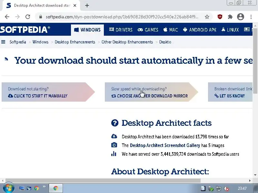Click the Chrome quick launch icon
This screenshot has height=193, width=258.
[36, 188]
